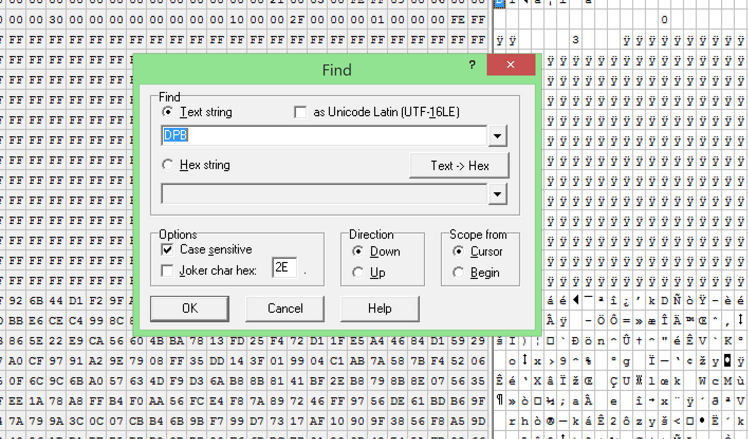Click the question mark help icon

point(472,64)
